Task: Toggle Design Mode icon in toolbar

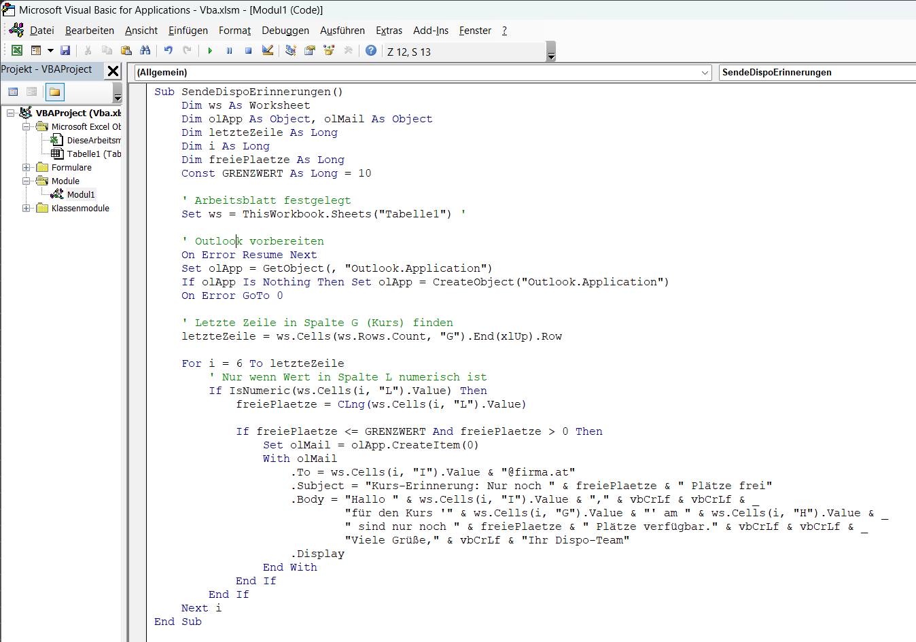Action: (267, 51)
